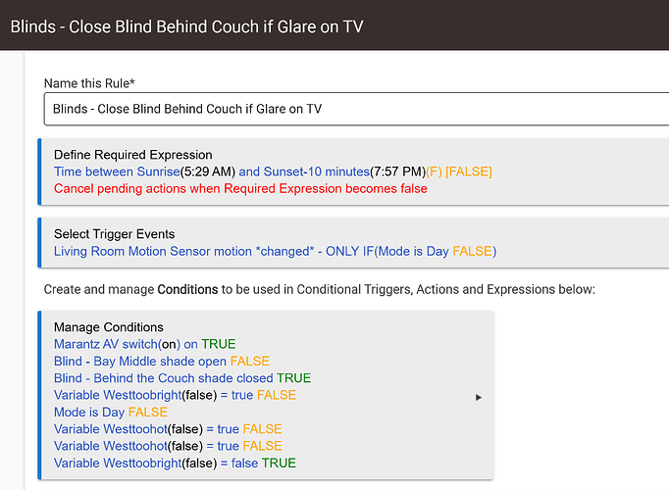The image size is (669, 490).
Task: Select Mode is Day condition in list
Action: pos(111,412)
